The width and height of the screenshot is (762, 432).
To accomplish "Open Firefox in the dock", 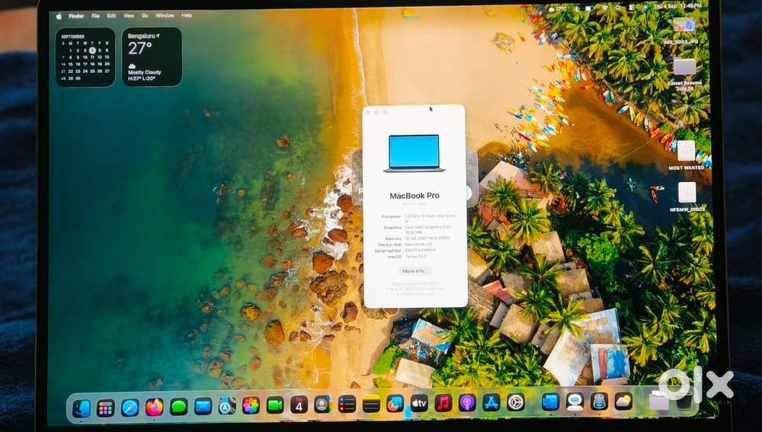I will (155, 407).
